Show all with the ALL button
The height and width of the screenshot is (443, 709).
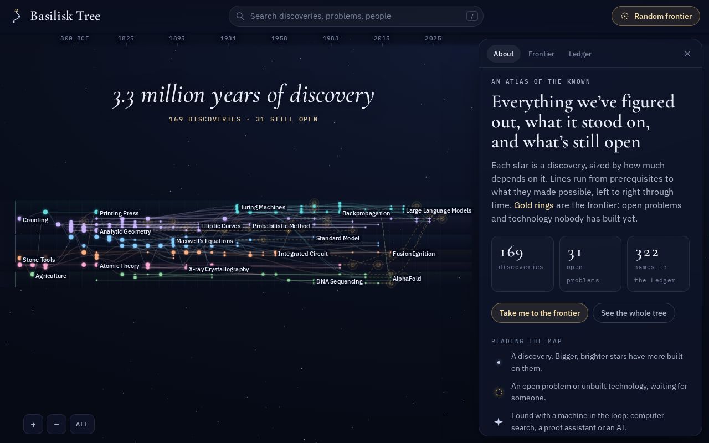(82, 424)
